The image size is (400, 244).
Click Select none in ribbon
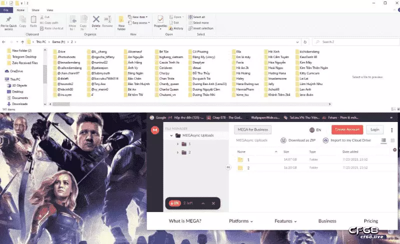[x=198, y=22]
